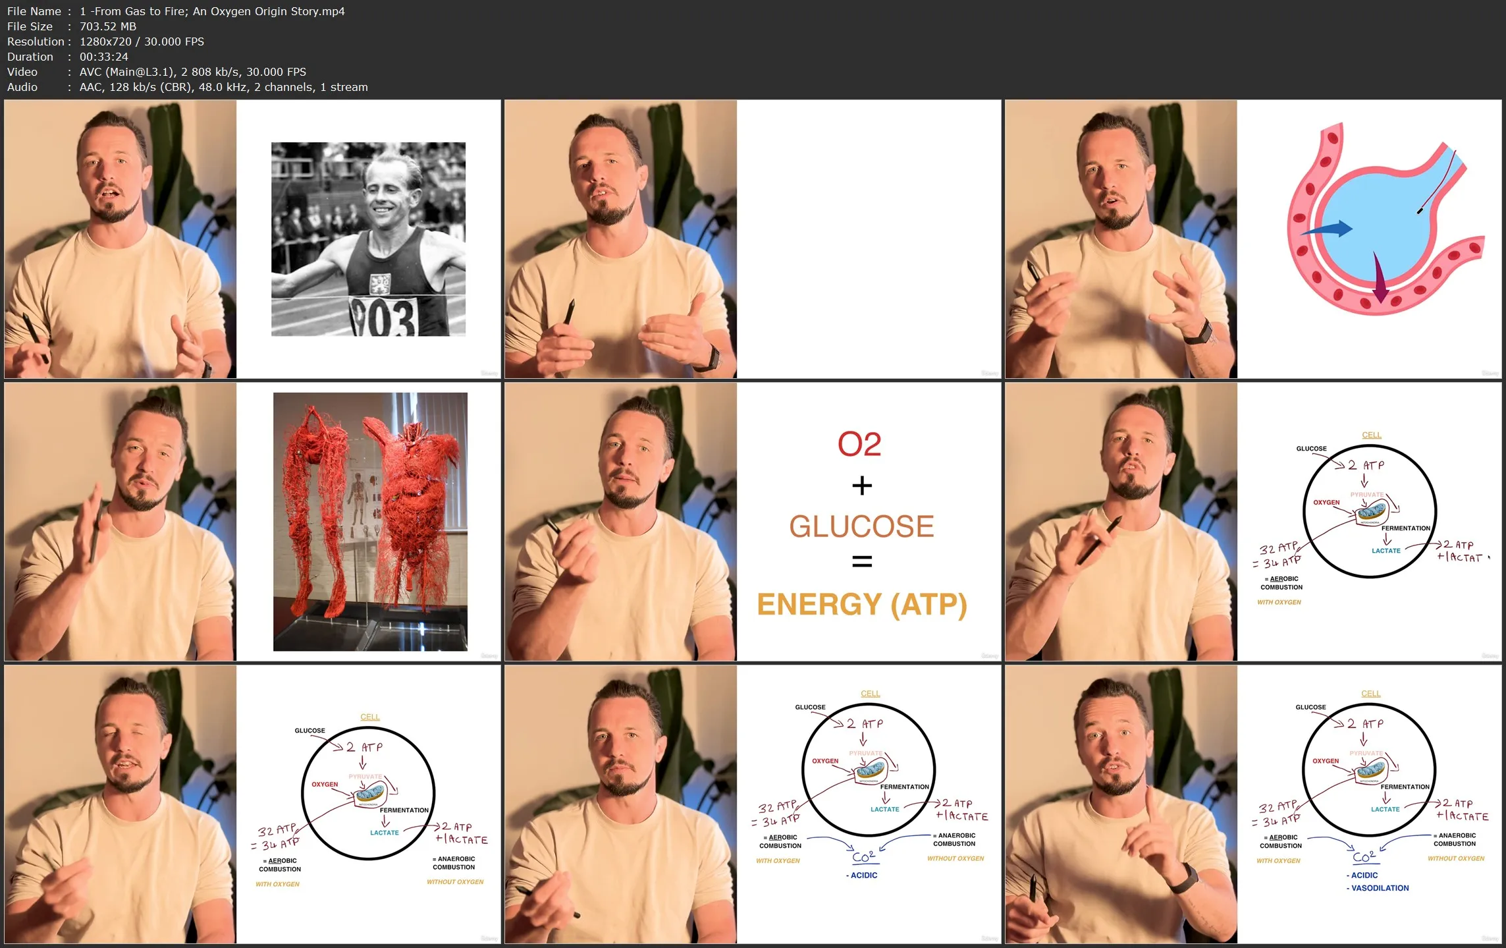
Task: Click the 'ENERGY (ATP)' text on the slide
Action: point(862,605)
